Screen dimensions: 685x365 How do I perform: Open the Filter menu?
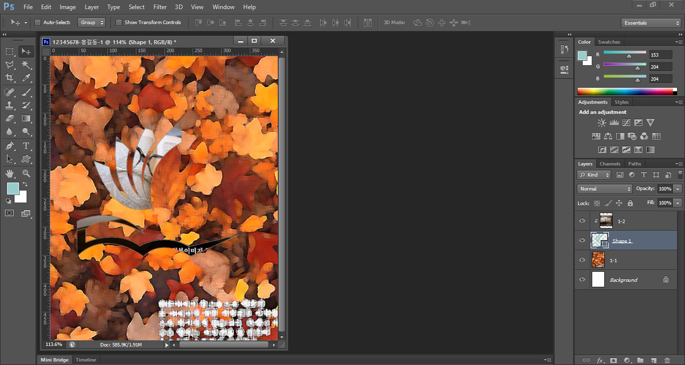160,7
